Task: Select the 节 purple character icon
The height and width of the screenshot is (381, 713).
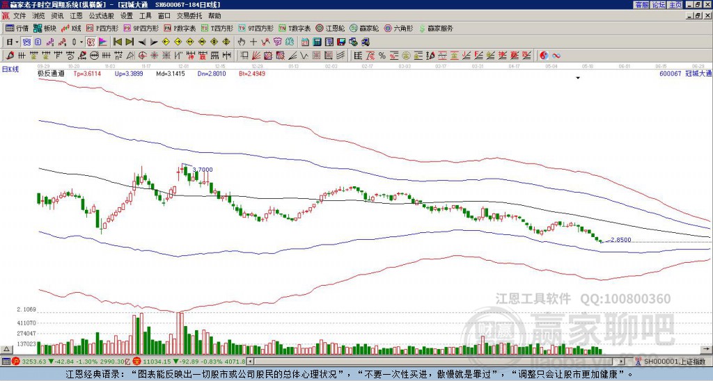Action: (x=277, y=42)
